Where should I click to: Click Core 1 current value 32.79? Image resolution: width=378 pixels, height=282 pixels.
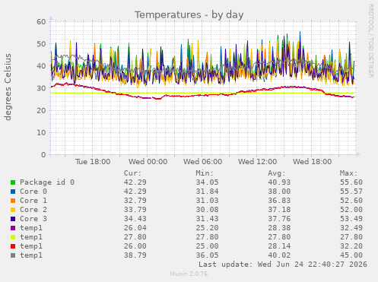coord(135,201)
